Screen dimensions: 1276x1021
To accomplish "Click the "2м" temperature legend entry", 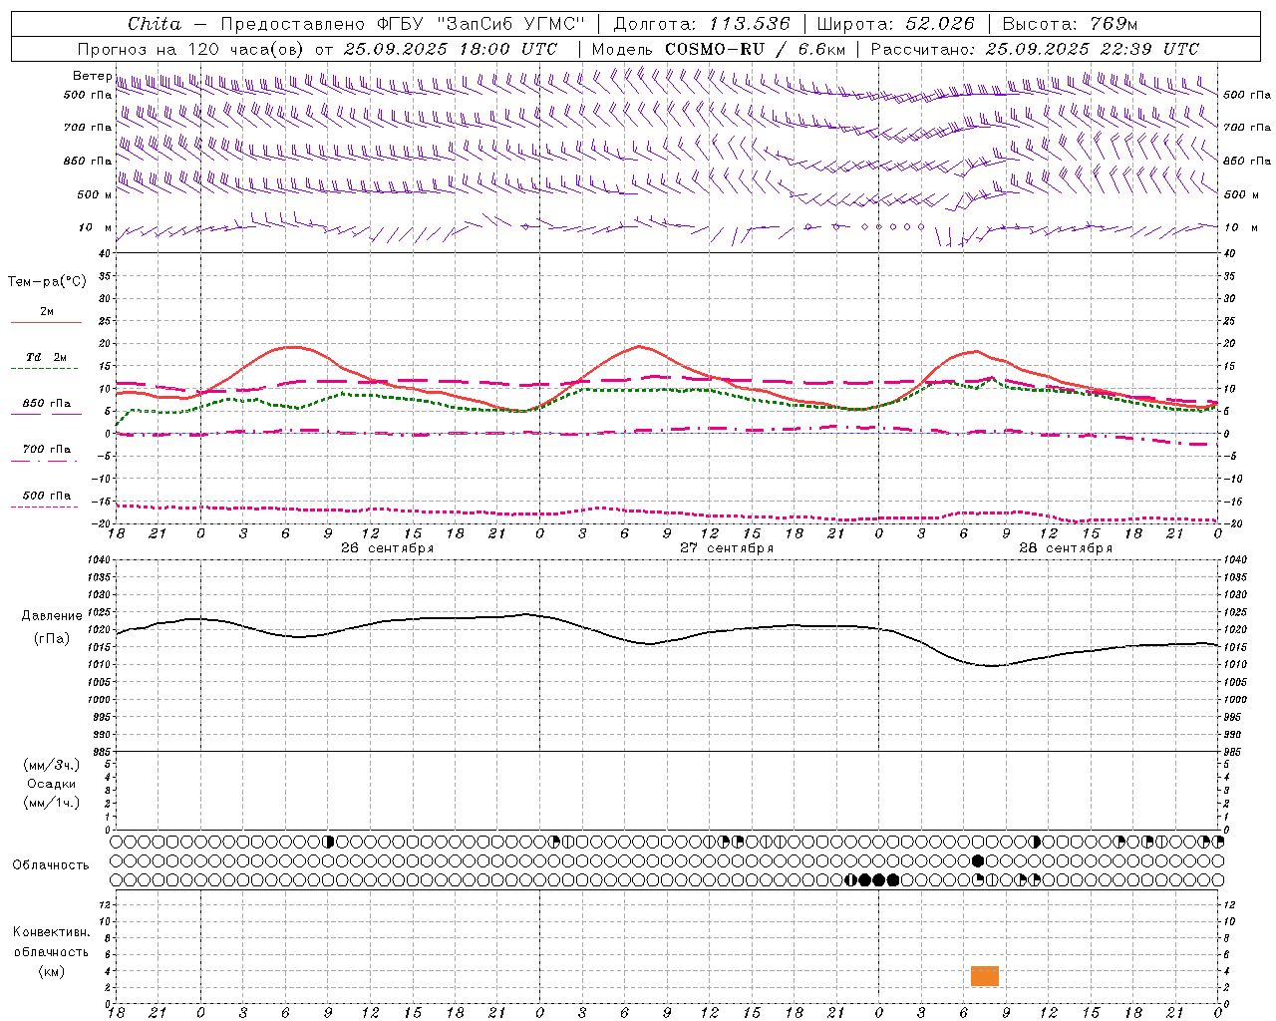I will pyautogui.click(x=47, y=311).
